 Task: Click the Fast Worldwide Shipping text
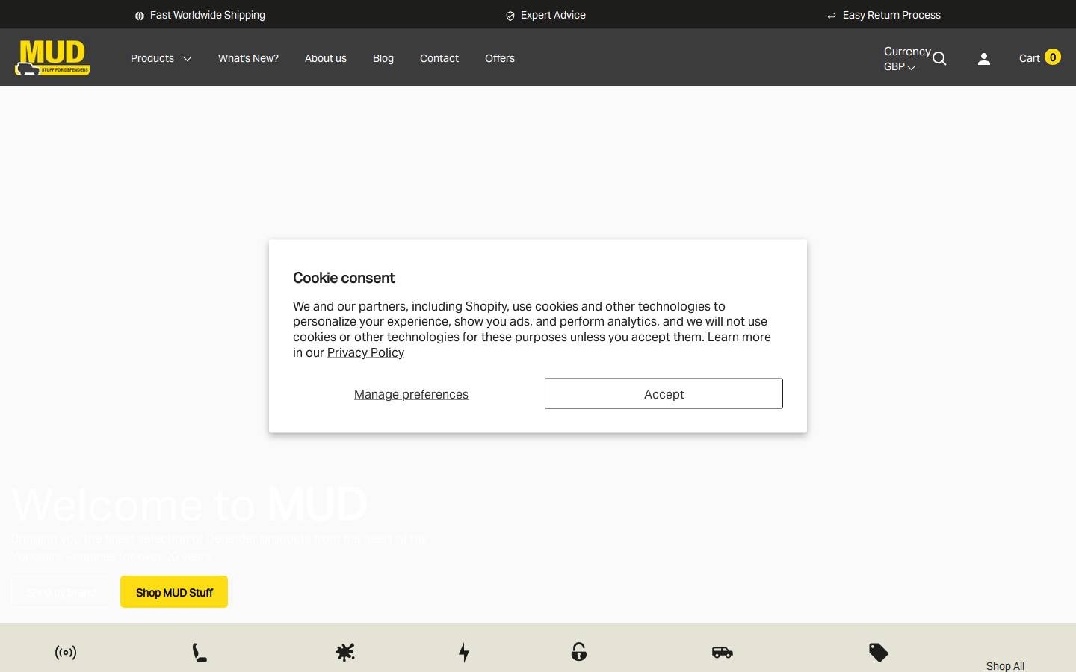coord(208,15)
